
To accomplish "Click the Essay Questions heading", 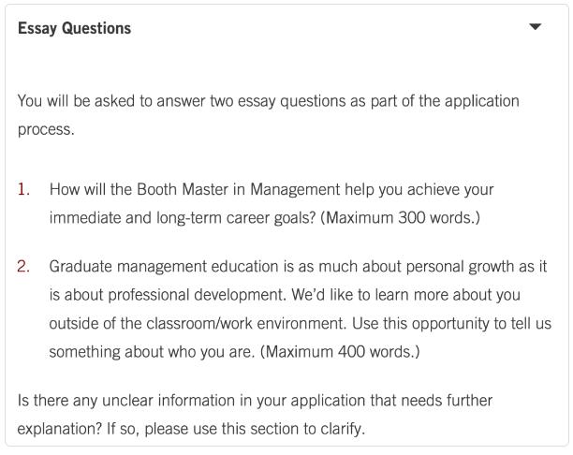I will point(74,28).
